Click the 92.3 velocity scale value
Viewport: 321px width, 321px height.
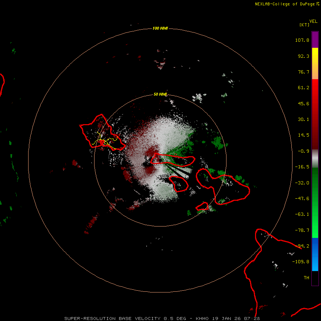[x=304, y=56]
